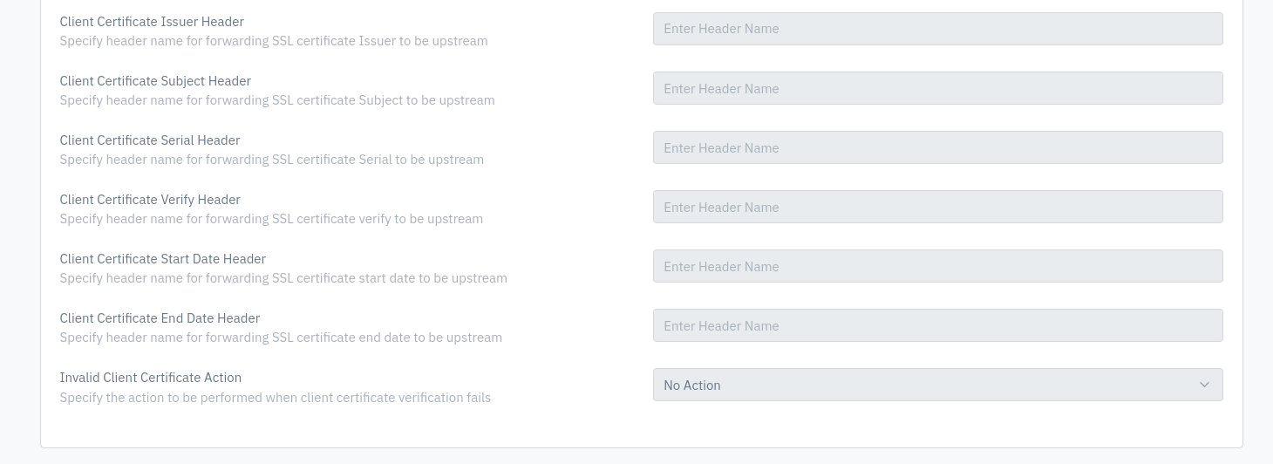Open the Invalid Client Certificate Action dropdown
This screenshot has height=464, width=1273.
click(x=937, y=385)
